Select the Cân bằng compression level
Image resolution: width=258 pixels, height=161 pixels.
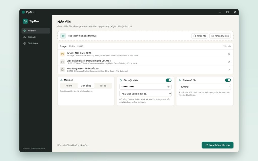click(86, 86)
